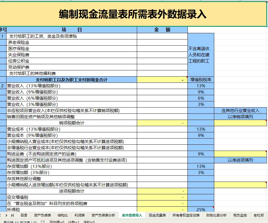Jump to the last sheet tab arrow
The image size is (268, 223).
pyautogui.click(x=12, y=215)
